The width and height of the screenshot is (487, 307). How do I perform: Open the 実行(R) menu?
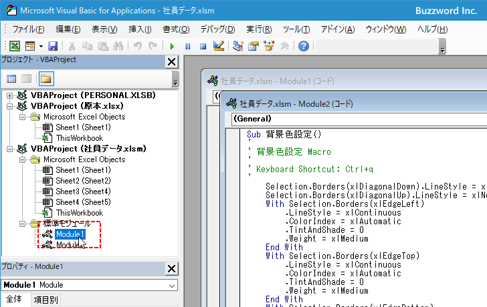(259, 29)
